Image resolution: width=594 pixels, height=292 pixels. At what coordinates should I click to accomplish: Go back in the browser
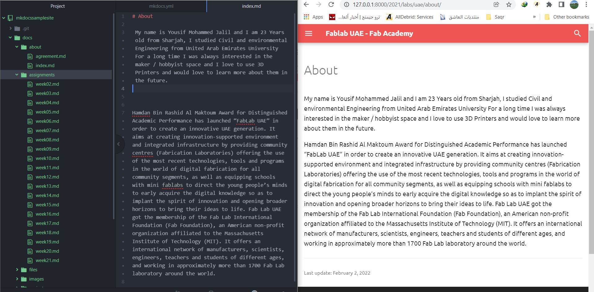[306, 5]
